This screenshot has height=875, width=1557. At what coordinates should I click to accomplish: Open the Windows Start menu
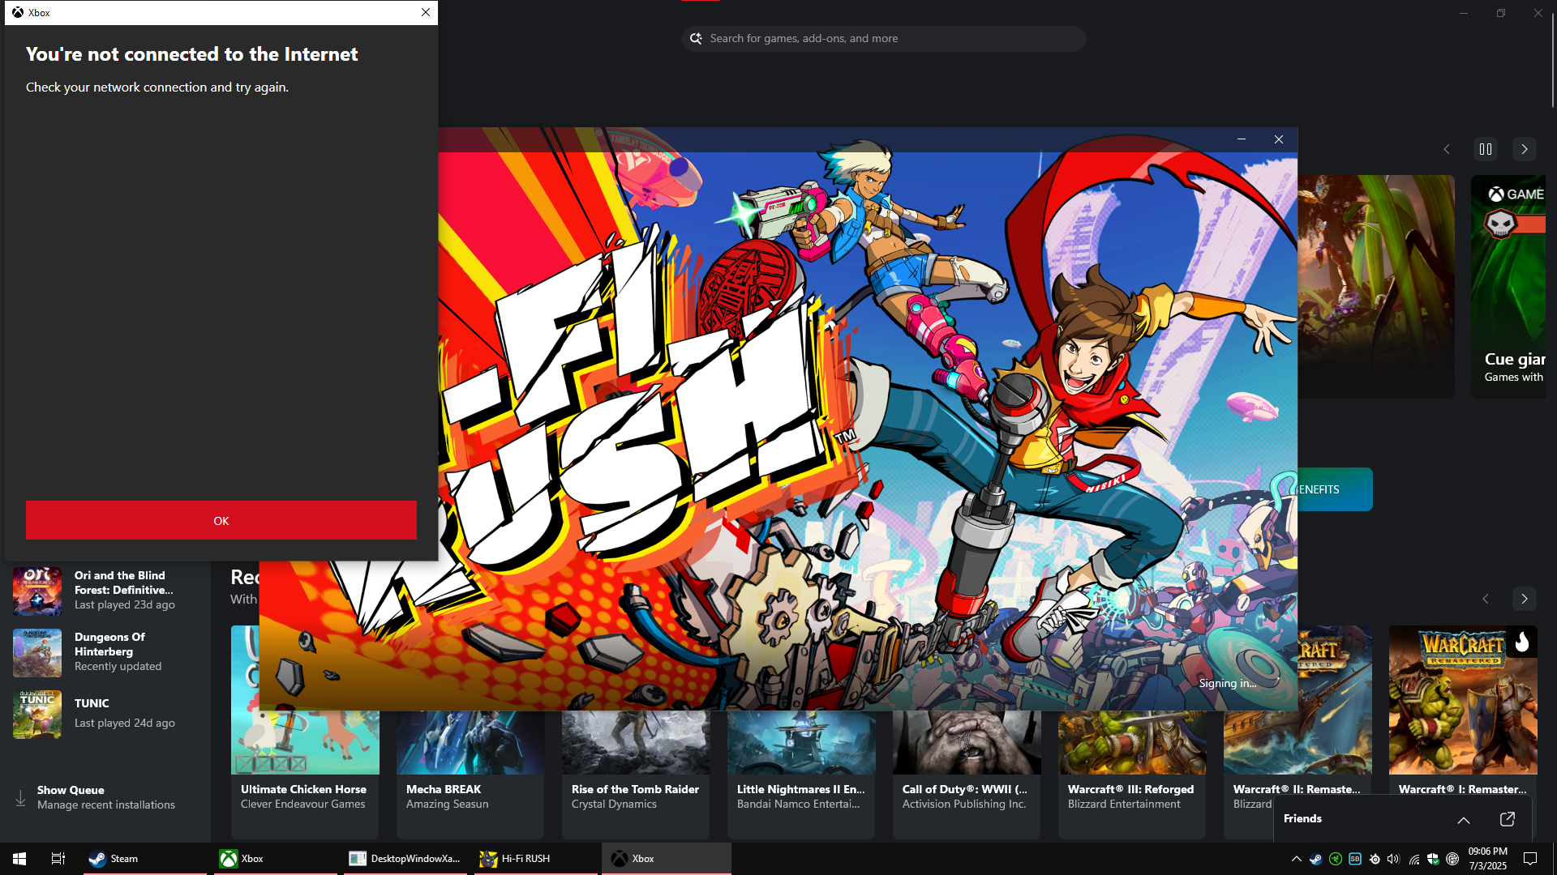19,859
